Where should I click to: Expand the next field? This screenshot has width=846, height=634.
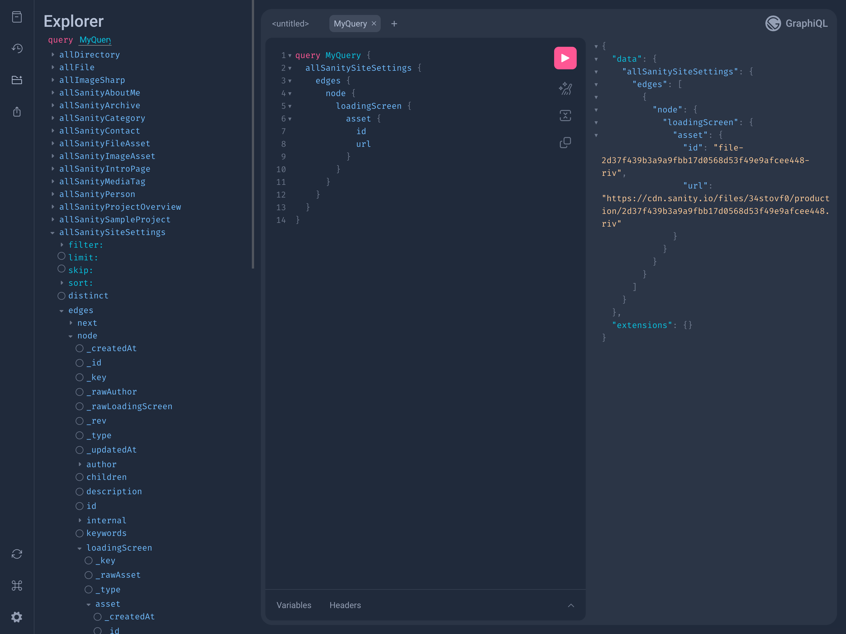pos(71,323)
